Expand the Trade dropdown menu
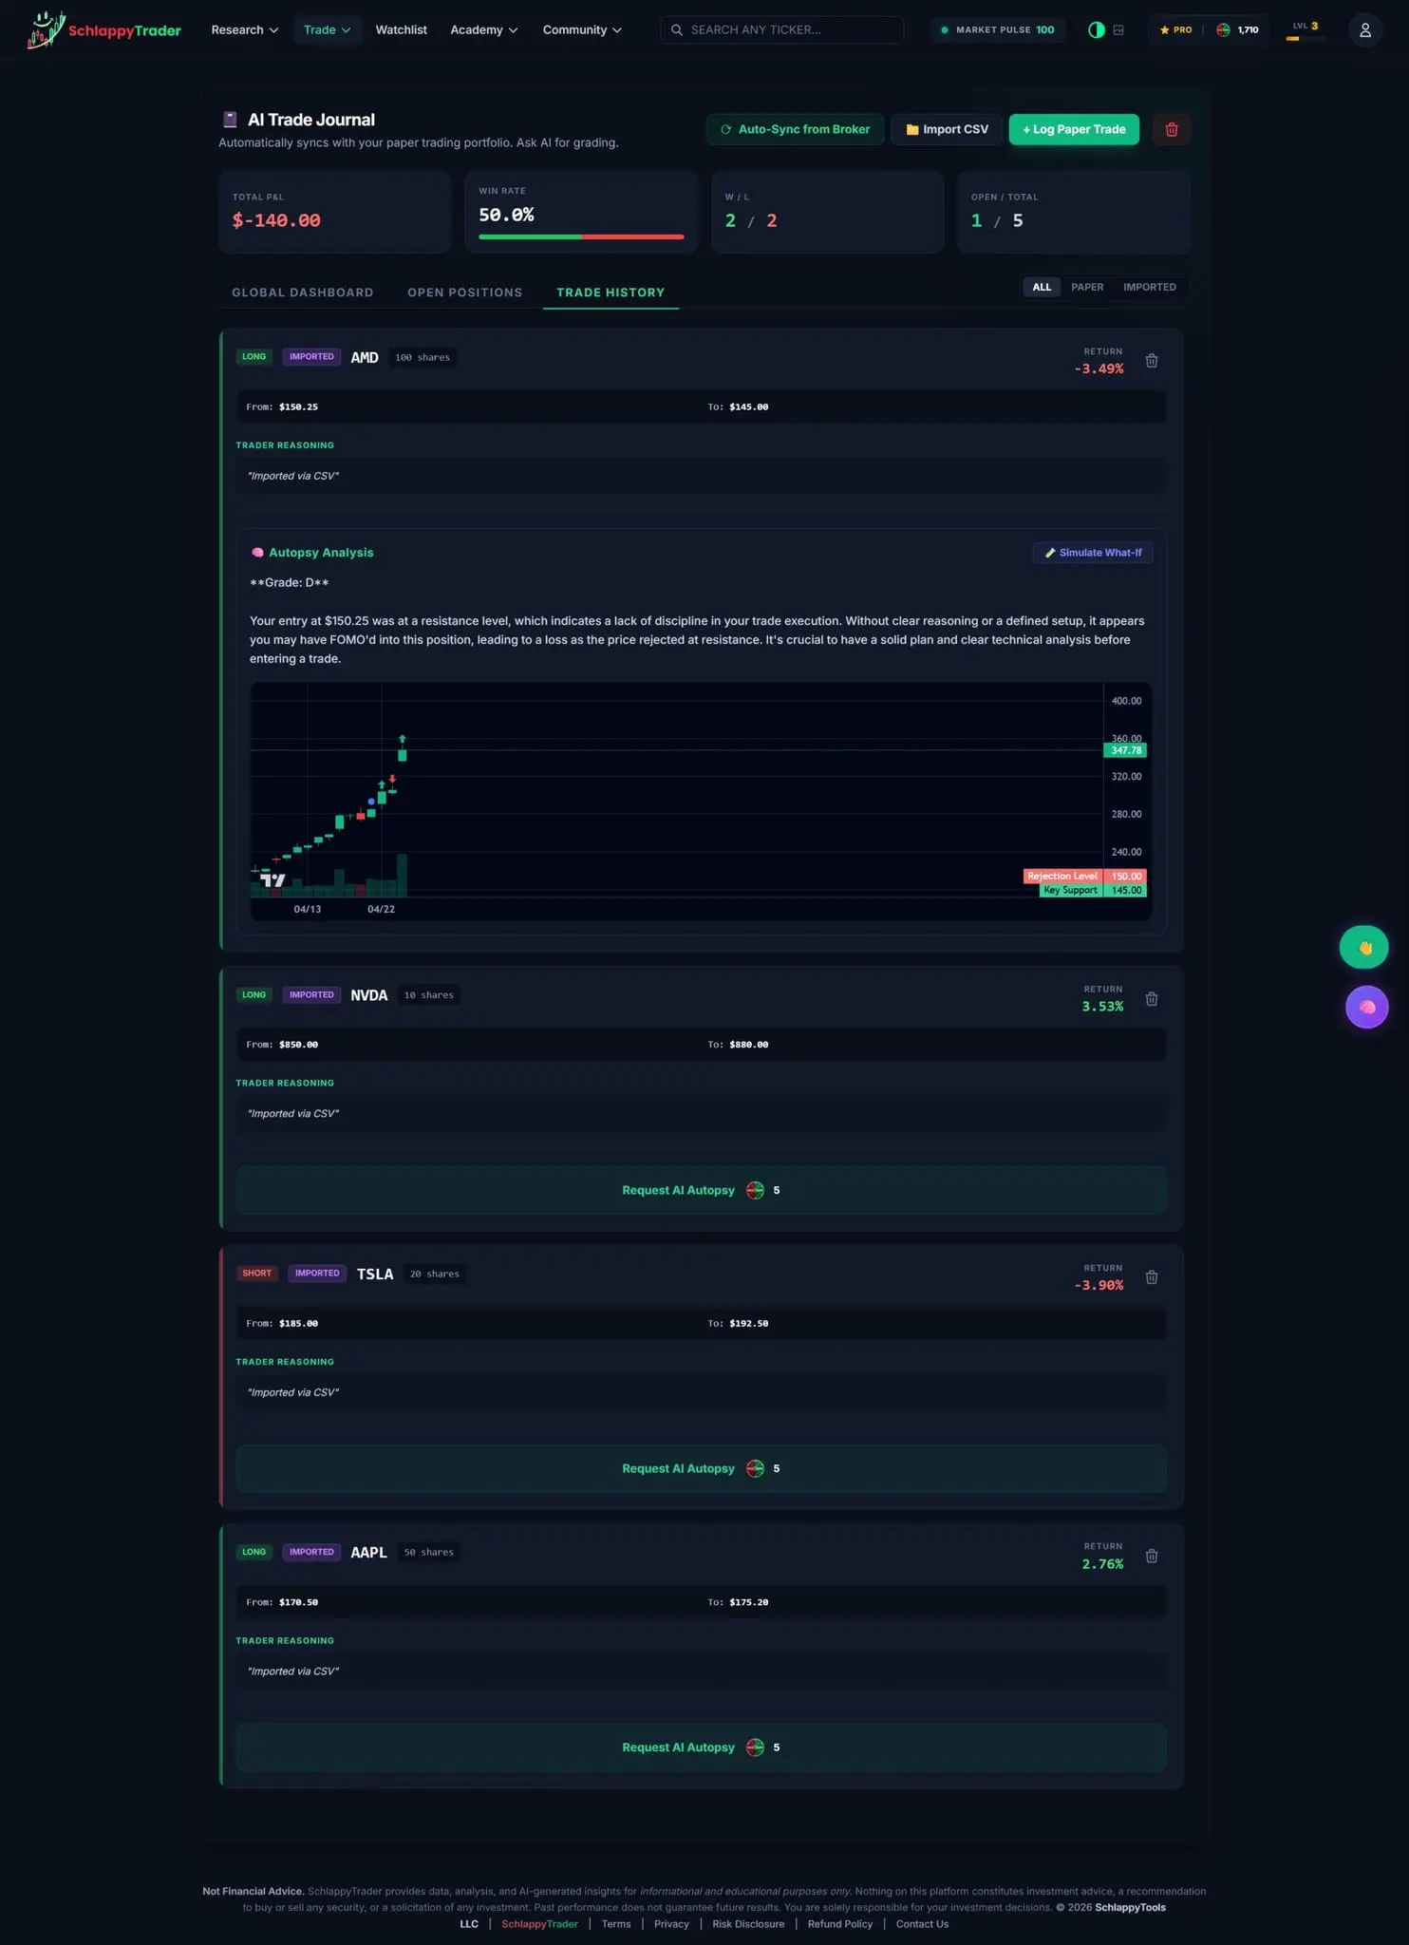Screen dimensions: 1409x1945 point(328,29)
